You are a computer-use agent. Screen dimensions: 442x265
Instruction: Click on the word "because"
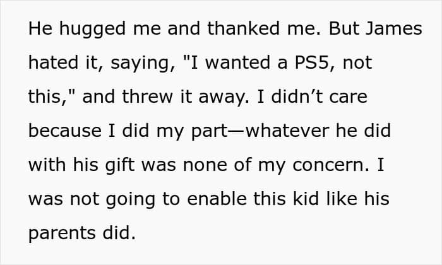coord(65,132)
